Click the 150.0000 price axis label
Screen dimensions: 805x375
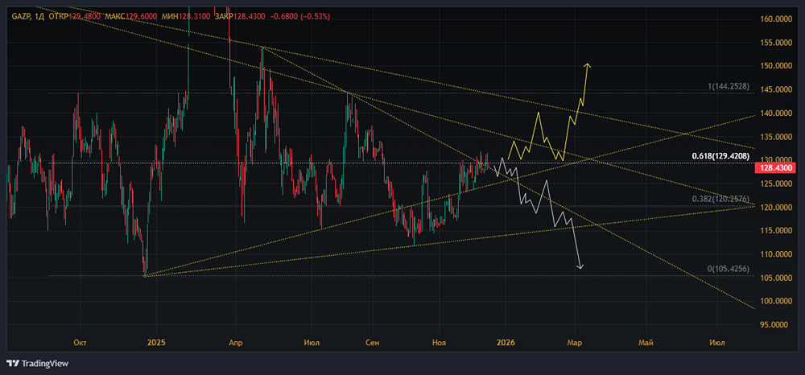[776, 66]
